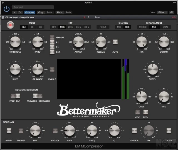Select the SIDE channel
The image size is (178, 150).
(x=127, y=27)
